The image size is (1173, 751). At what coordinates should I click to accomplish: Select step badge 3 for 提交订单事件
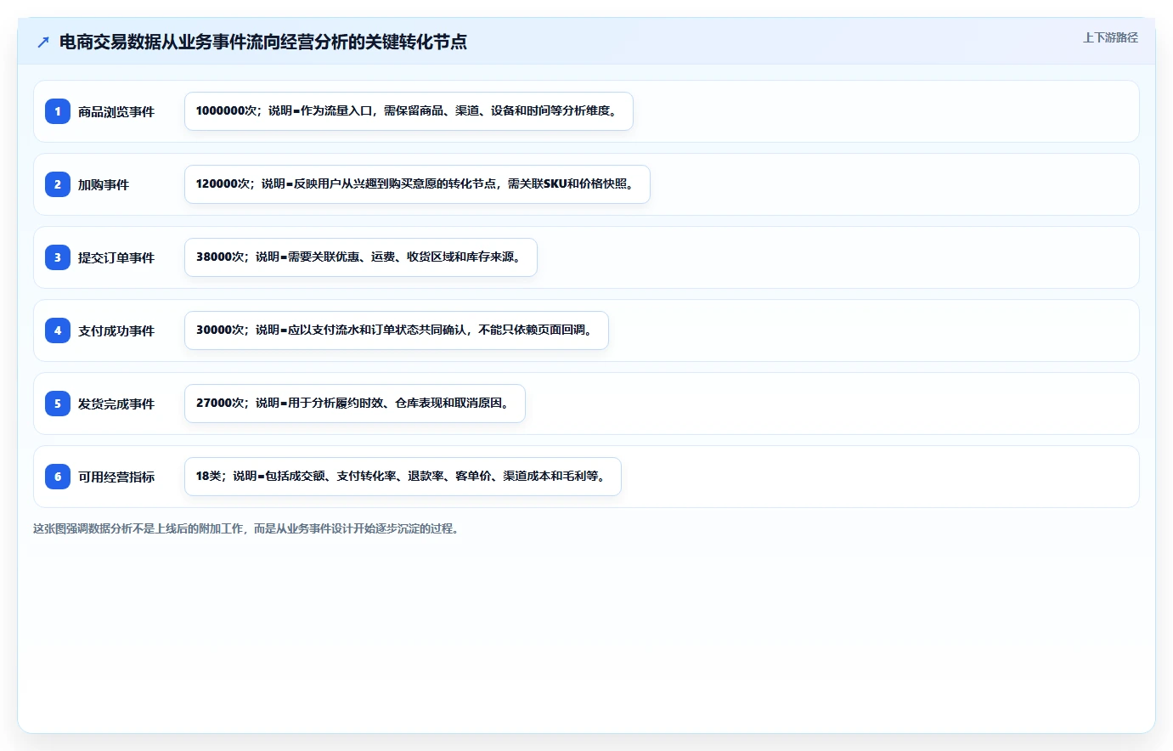(58, 257)
